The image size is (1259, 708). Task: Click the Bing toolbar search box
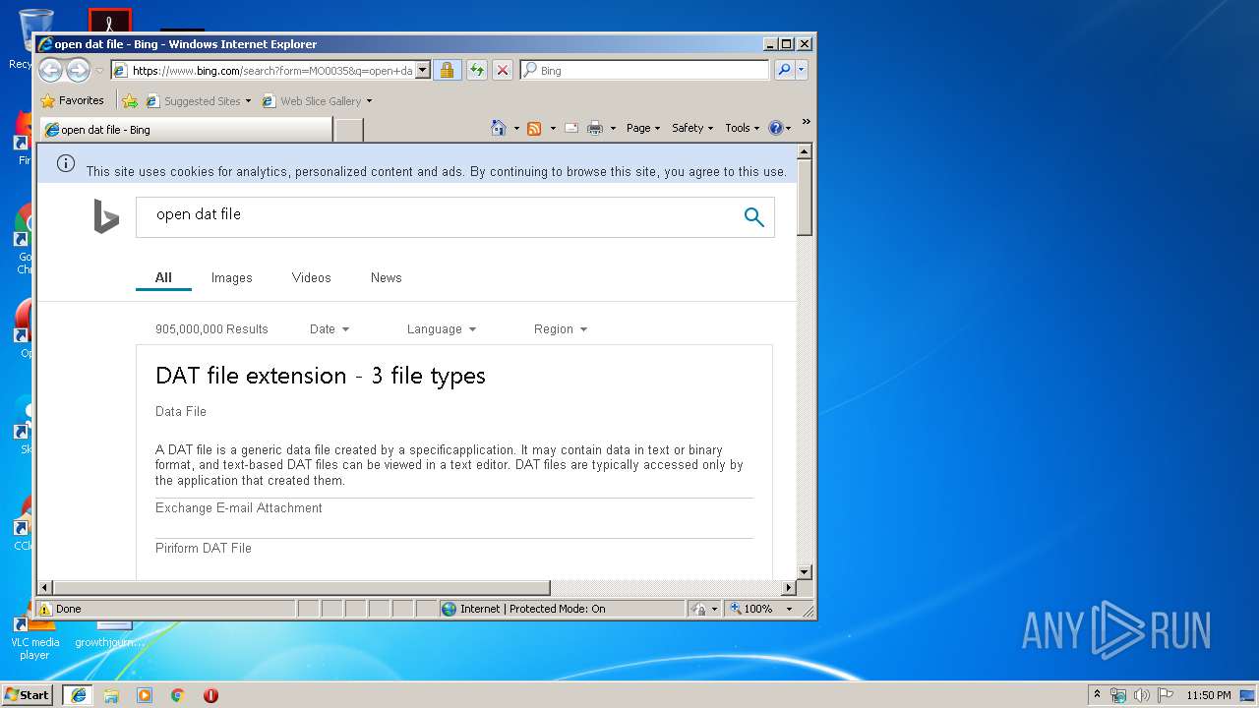653,71
